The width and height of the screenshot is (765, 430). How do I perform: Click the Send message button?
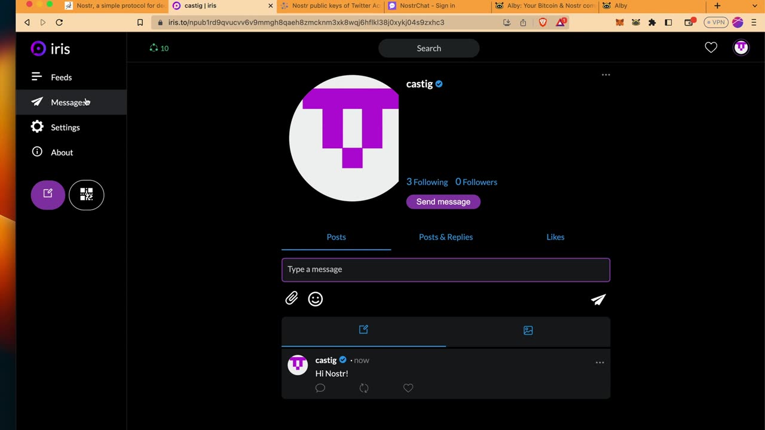443,202
